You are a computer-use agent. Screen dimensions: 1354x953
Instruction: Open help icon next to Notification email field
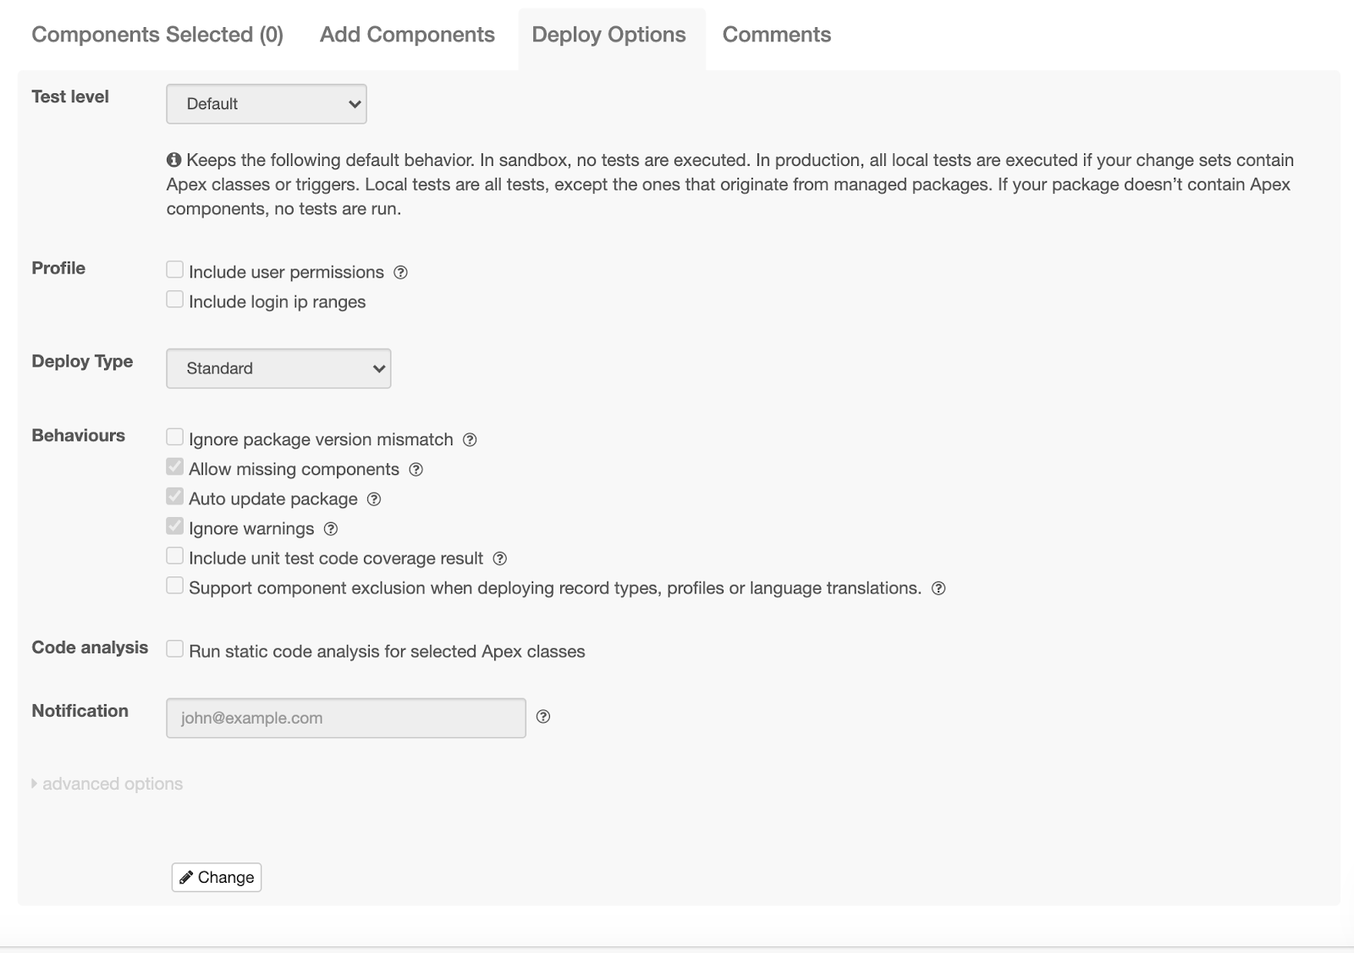[x=543, y=717]
